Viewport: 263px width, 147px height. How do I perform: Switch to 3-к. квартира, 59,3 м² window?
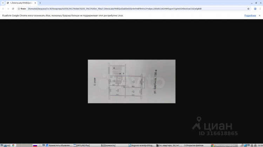pyautogui.click(x=169, y=146)
